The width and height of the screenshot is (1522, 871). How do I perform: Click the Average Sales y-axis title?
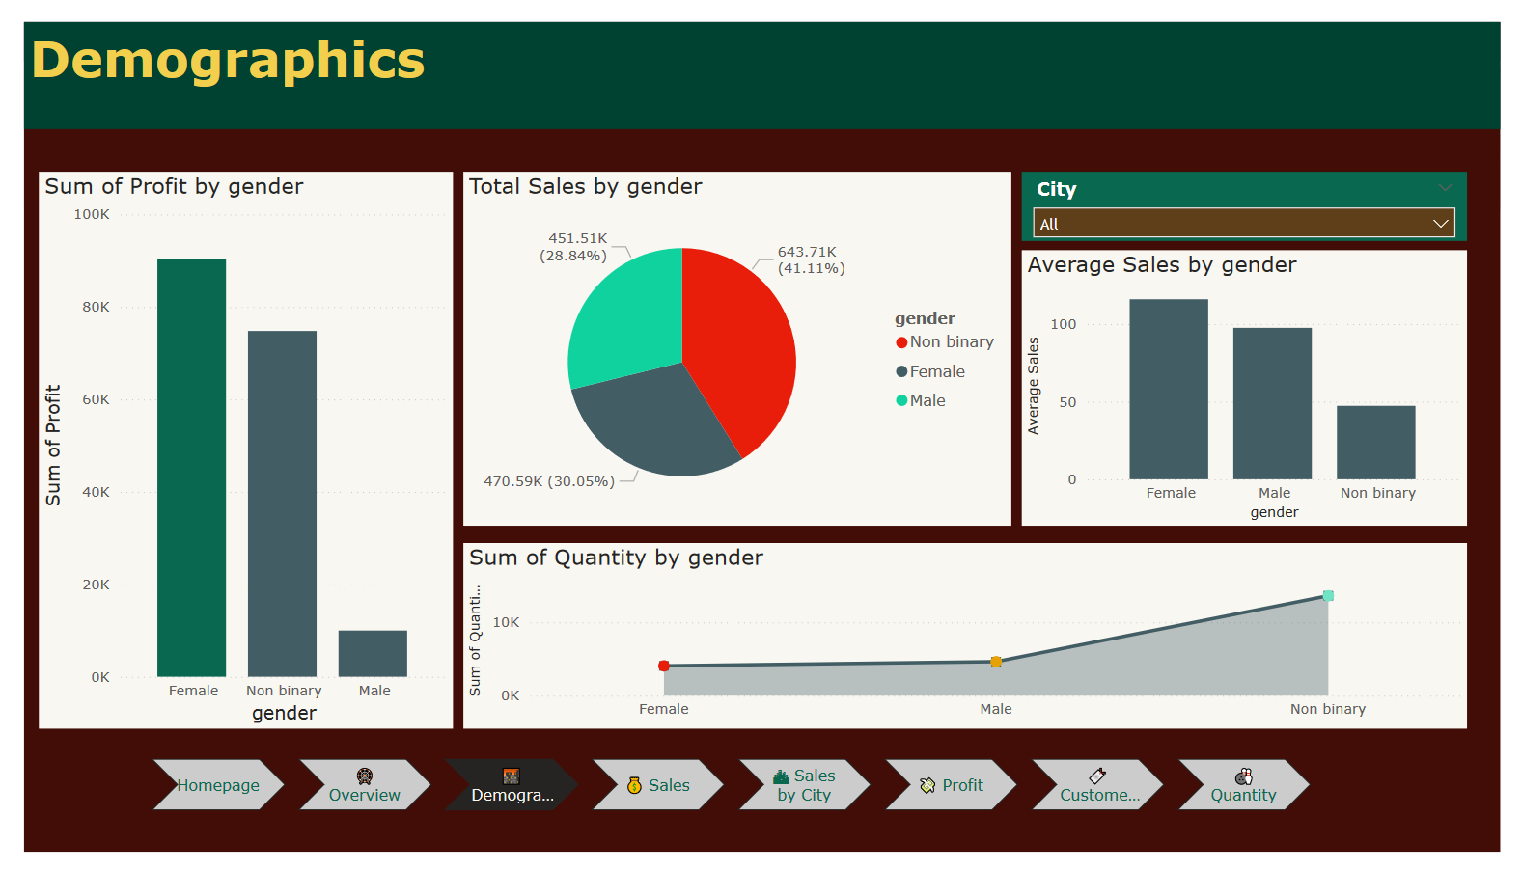1034,386
